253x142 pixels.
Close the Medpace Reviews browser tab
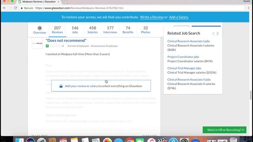(x=58, y=2)
